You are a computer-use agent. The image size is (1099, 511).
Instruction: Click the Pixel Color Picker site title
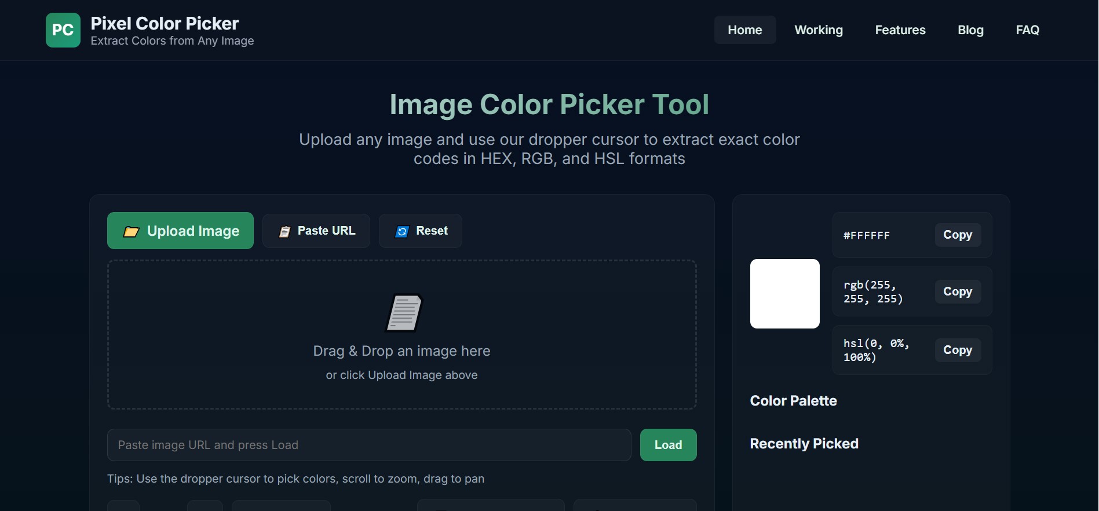(165, 24)
